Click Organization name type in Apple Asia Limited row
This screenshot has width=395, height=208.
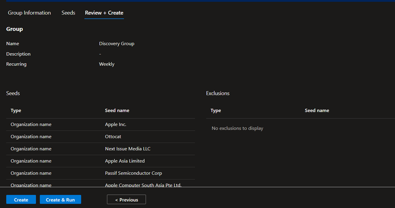tap(31, 161)
